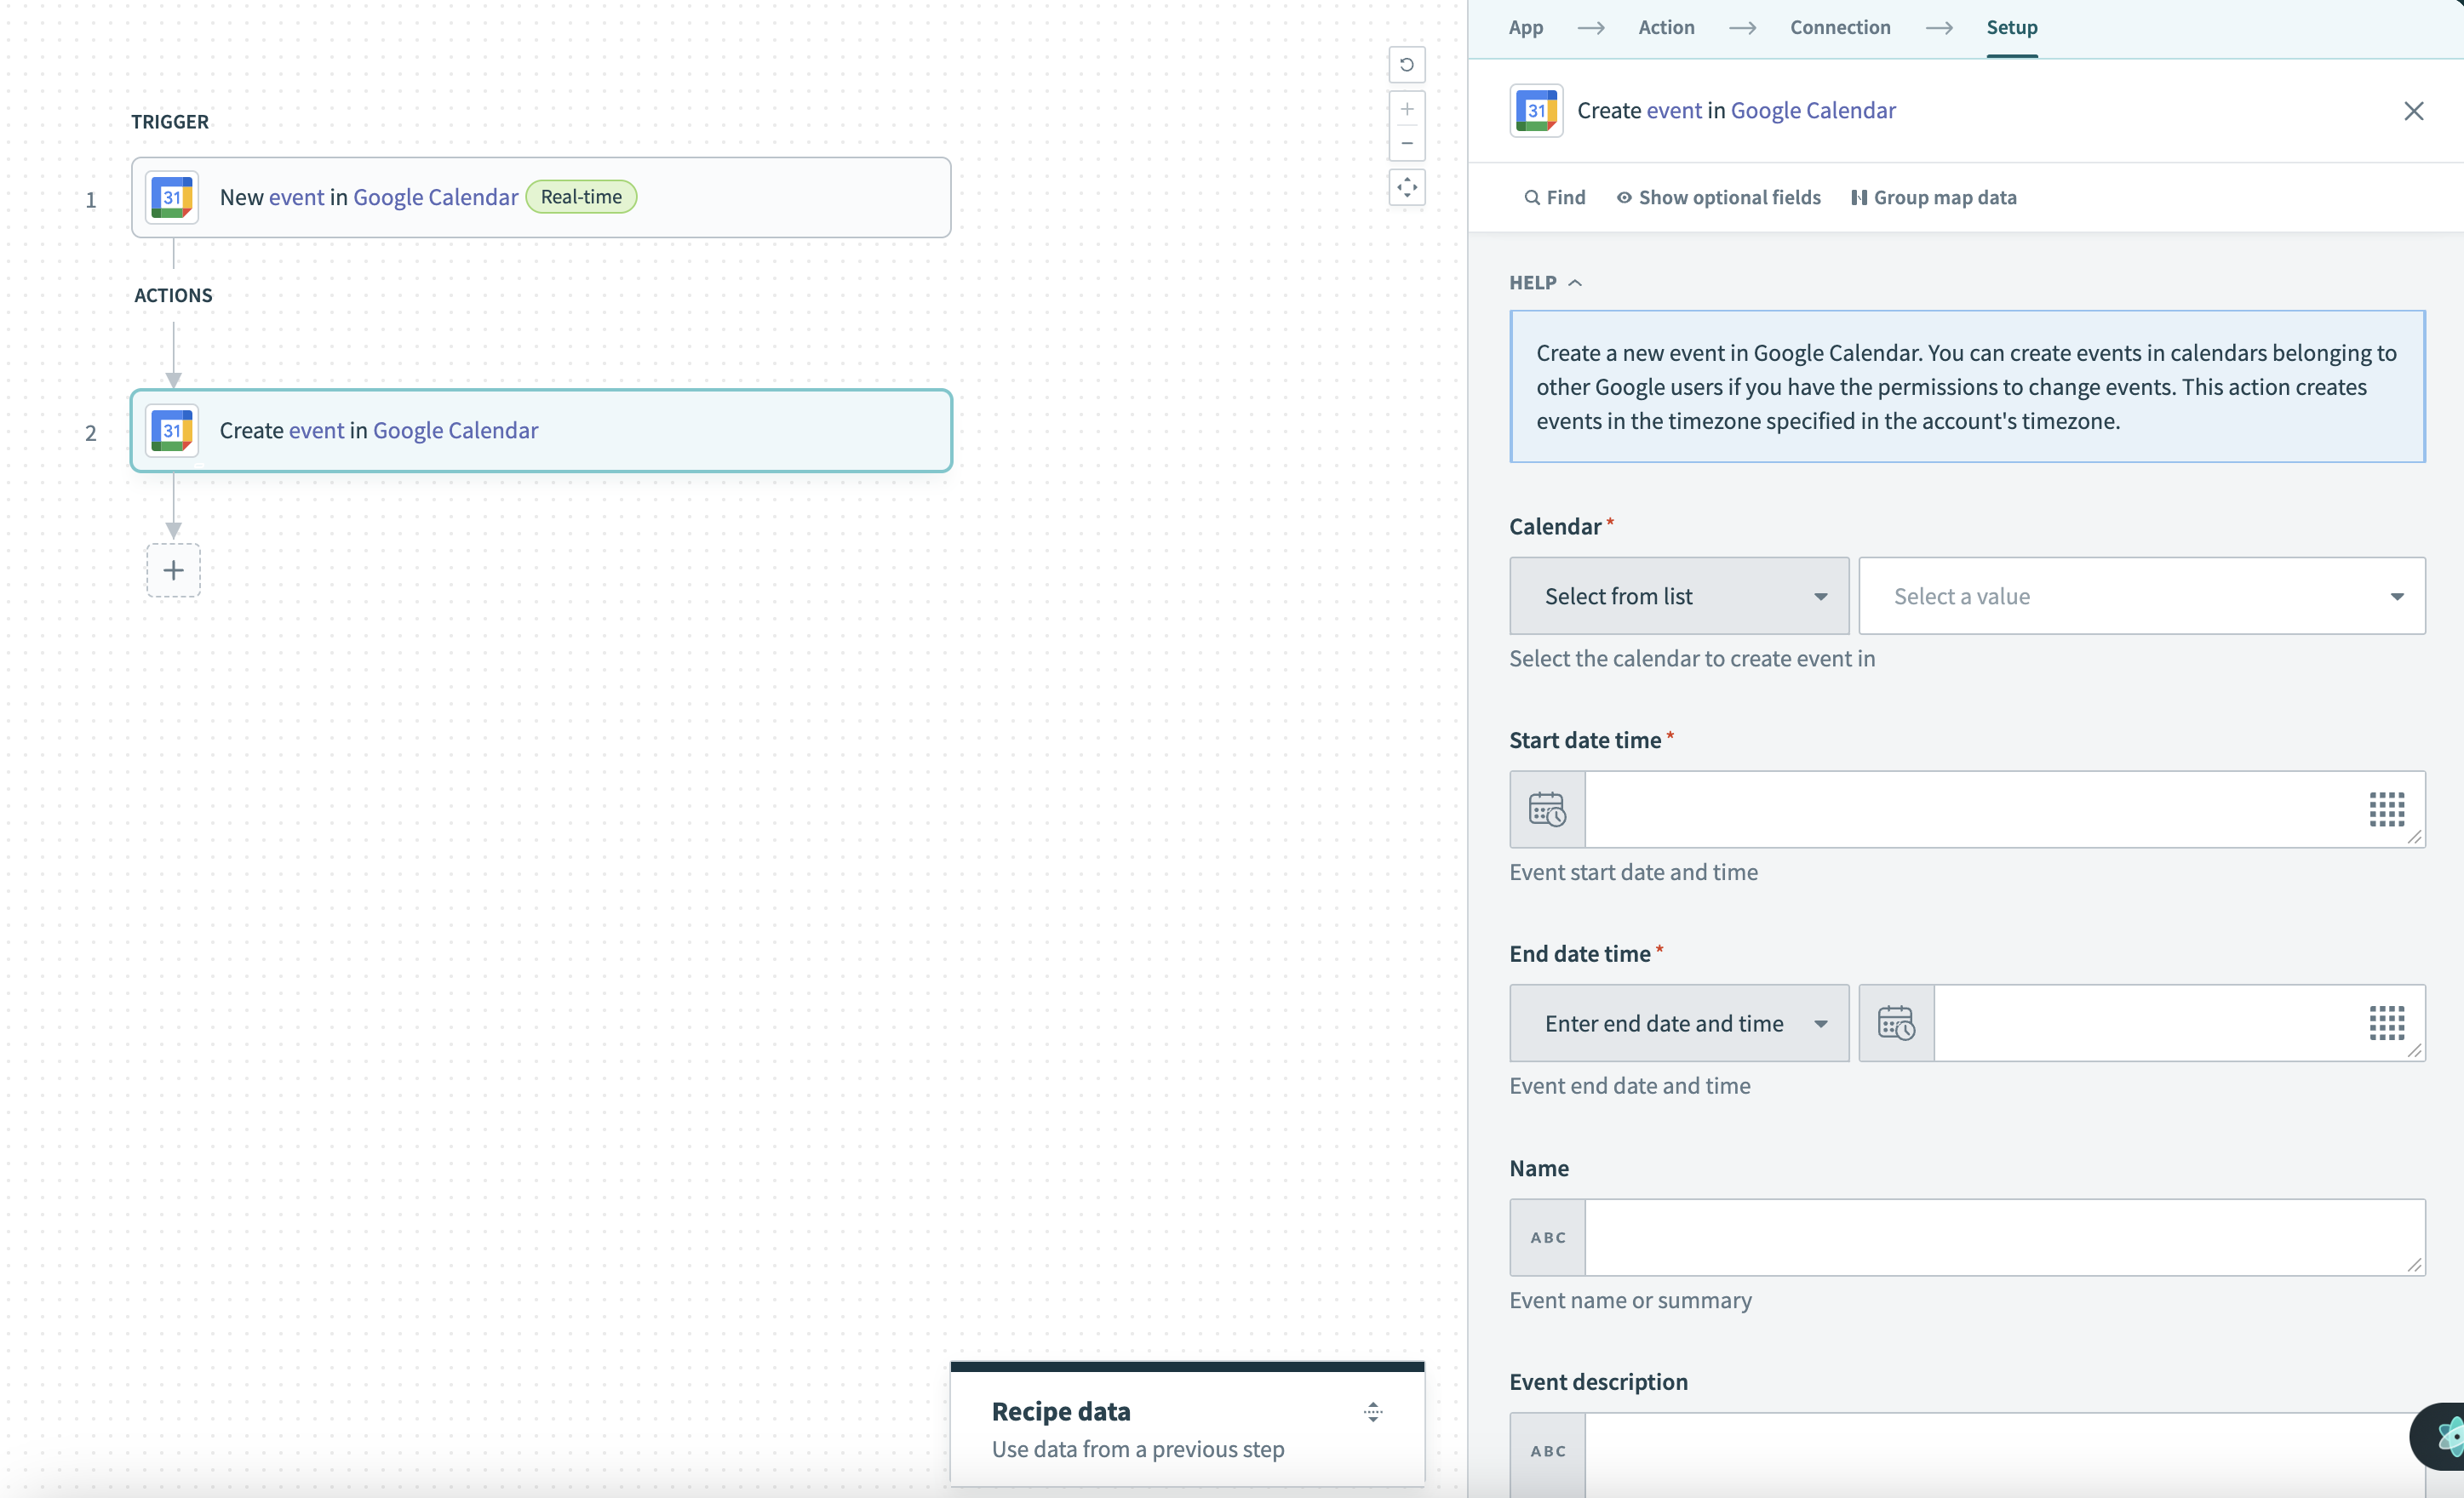Select the Setup tab

pos(2011,27)
